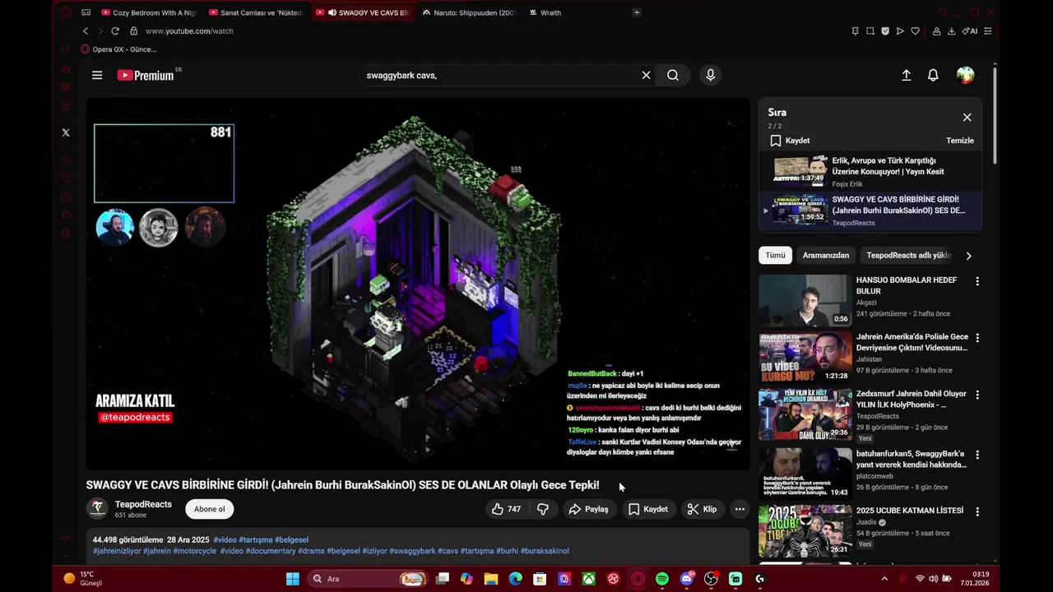1053x592 pixels.
Task: Start voice search with microphone icon
Action: (711, 75)
